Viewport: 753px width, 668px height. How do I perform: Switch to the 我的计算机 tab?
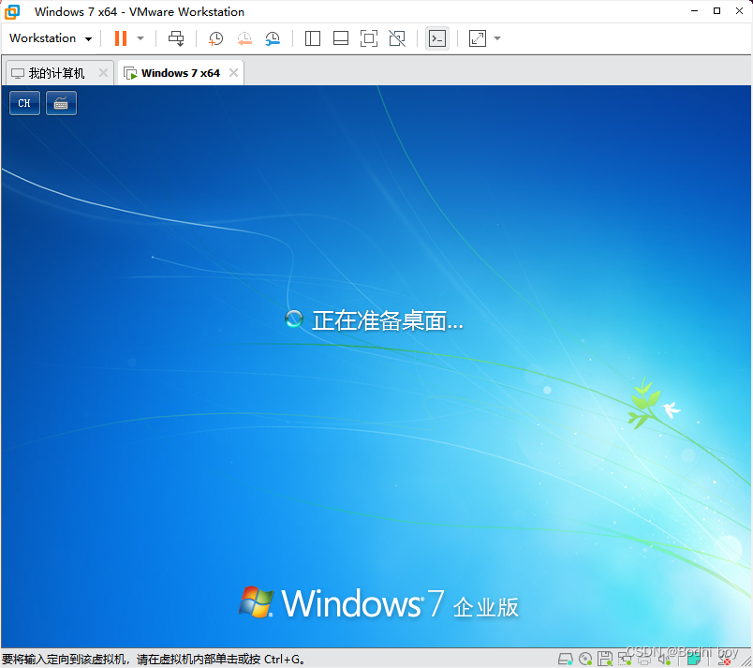[57, 73]
